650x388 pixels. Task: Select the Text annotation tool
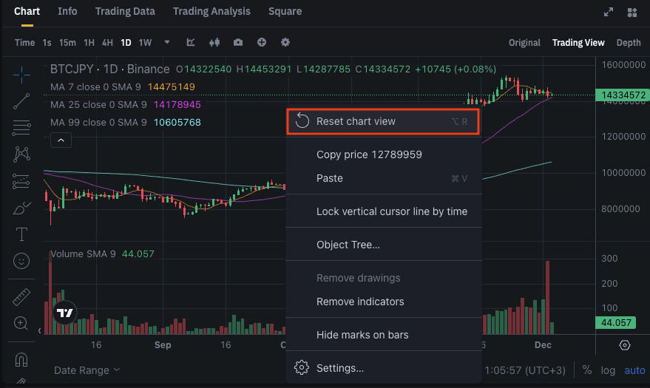coord(21,234)
